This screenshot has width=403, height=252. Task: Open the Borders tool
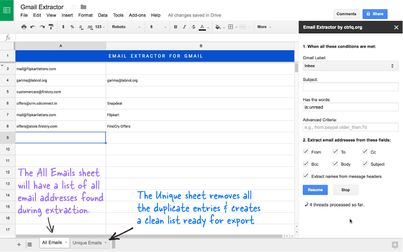click(230, 27)
